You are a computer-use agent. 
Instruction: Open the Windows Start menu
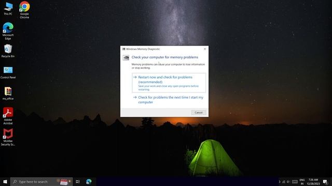point(5,181)
